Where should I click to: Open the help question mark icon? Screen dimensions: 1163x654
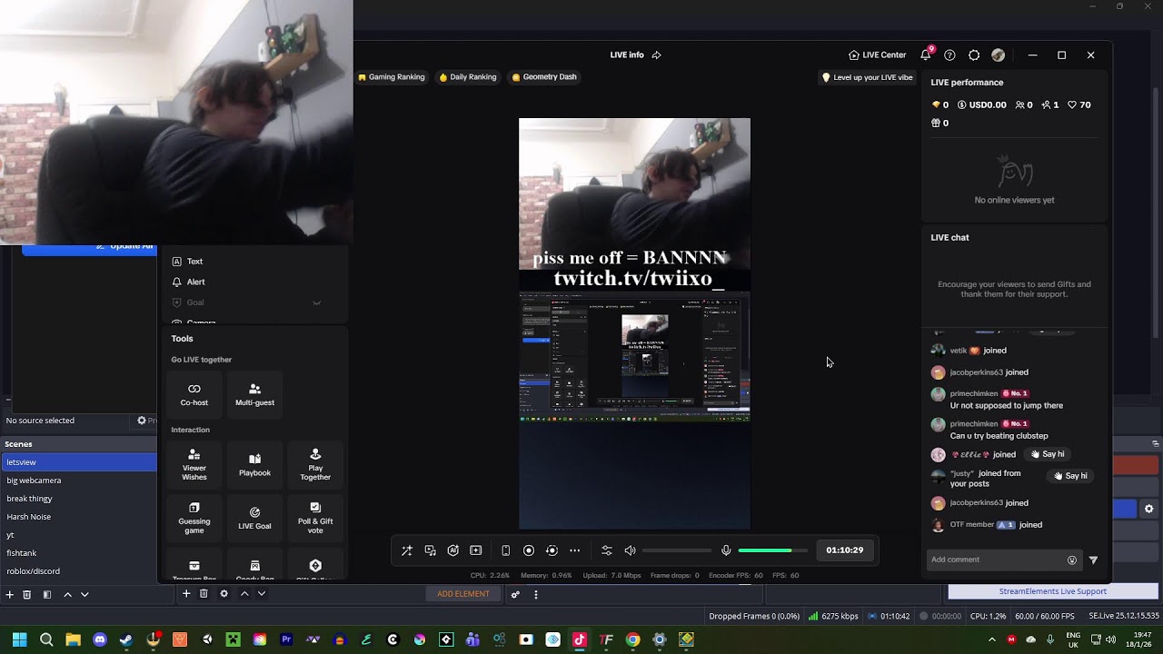[x=949, y=54]
